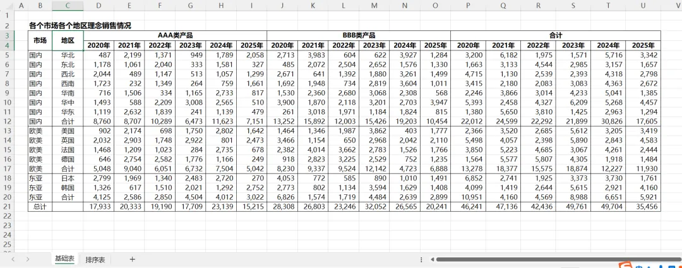Select row 12 header
The height and width of the screenshot is (268, 682).
coord(8,120)
